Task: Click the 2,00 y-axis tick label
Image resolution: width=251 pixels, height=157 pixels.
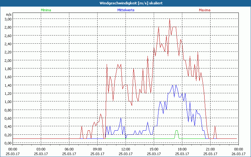Action: [x=8, y=60]
